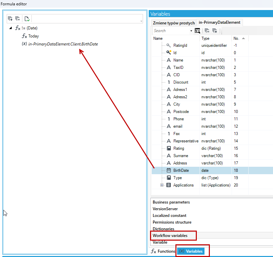Switch to Zmiene typów prostych tab
The height and width of the screenshot is (257, 273).
(x=173, y=23)
